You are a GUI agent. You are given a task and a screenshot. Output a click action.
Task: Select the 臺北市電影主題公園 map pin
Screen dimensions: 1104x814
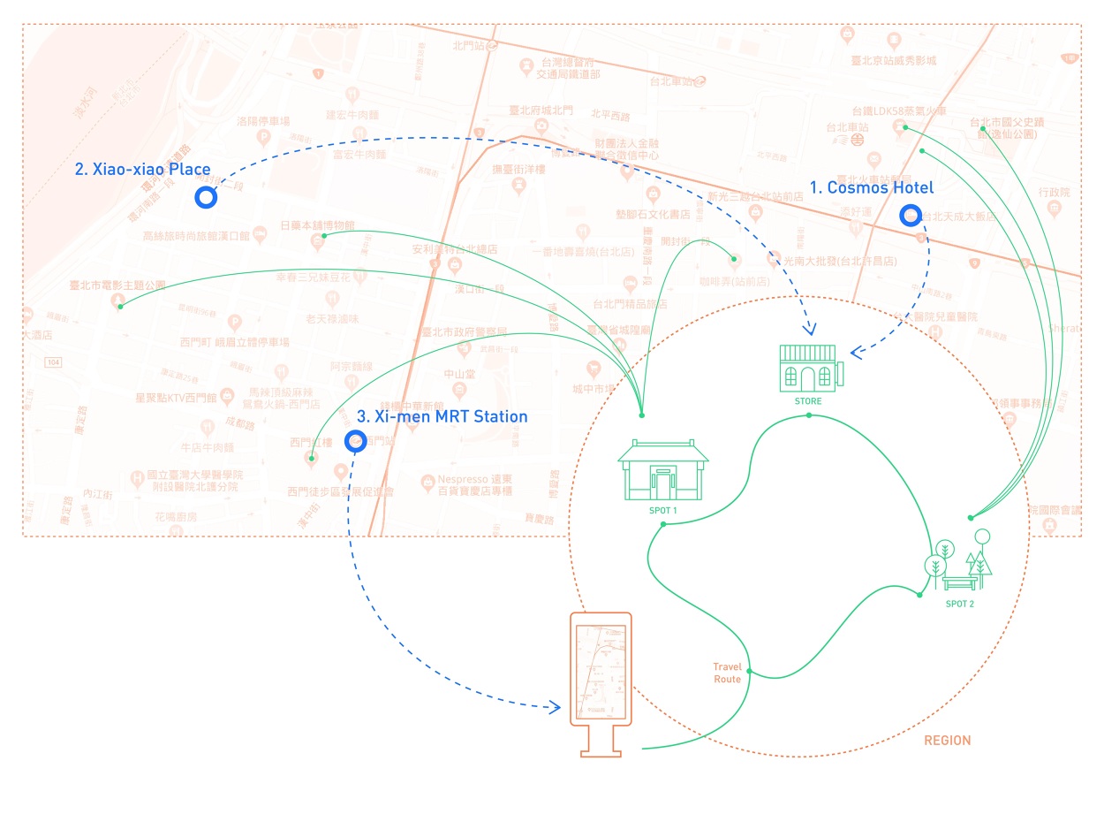pyautogui.click(x=117, y=302)
